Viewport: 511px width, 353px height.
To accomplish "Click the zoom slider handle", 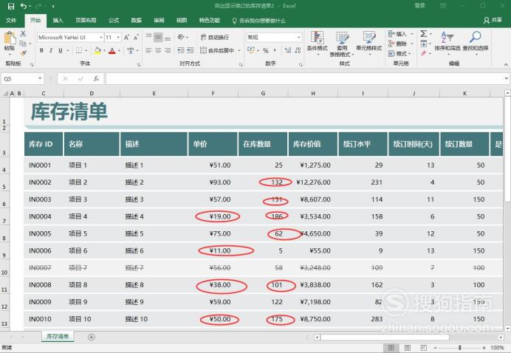I will pos(460,348).
